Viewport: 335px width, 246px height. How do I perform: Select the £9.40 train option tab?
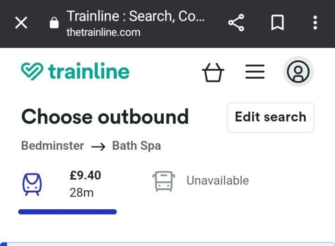coord(67,184)
